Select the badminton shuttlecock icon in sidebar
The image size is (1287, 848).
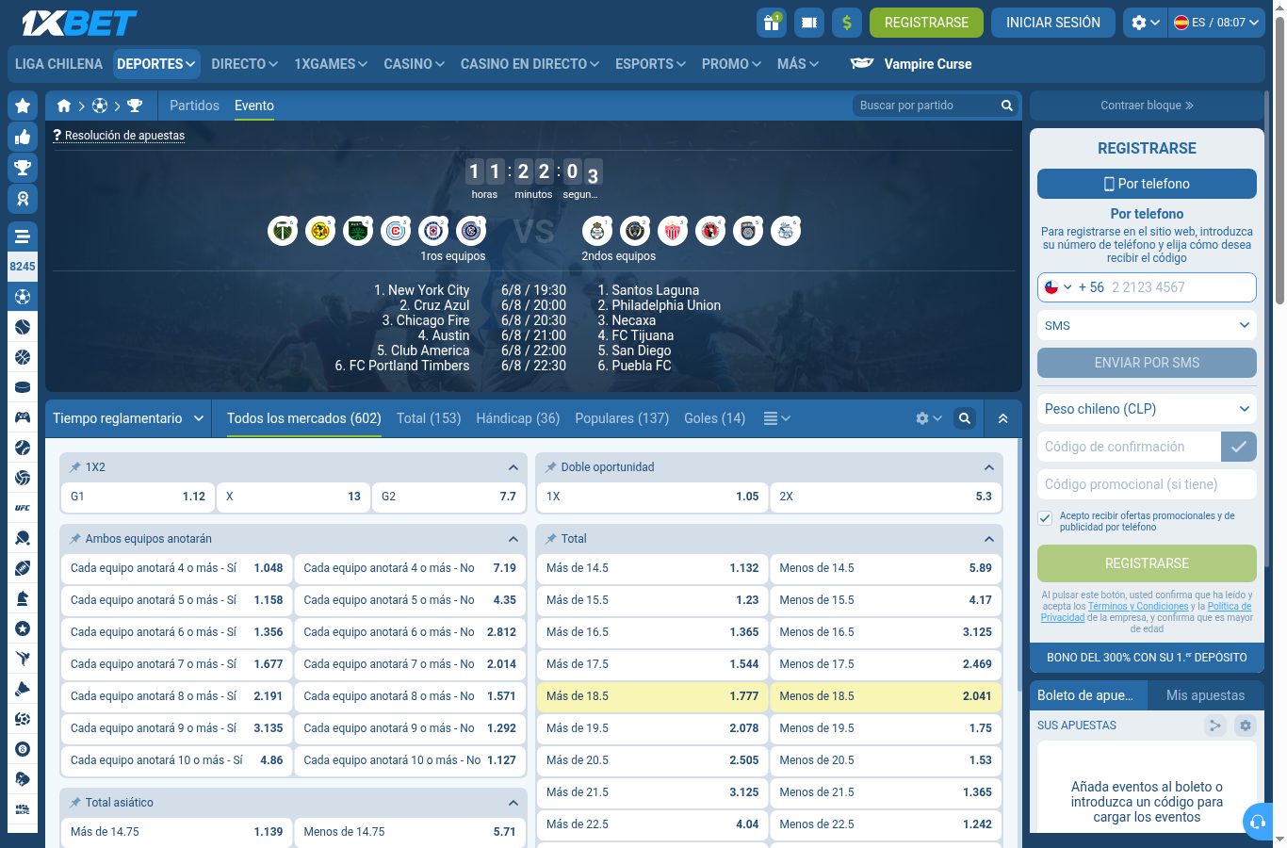tap(23, 689)
